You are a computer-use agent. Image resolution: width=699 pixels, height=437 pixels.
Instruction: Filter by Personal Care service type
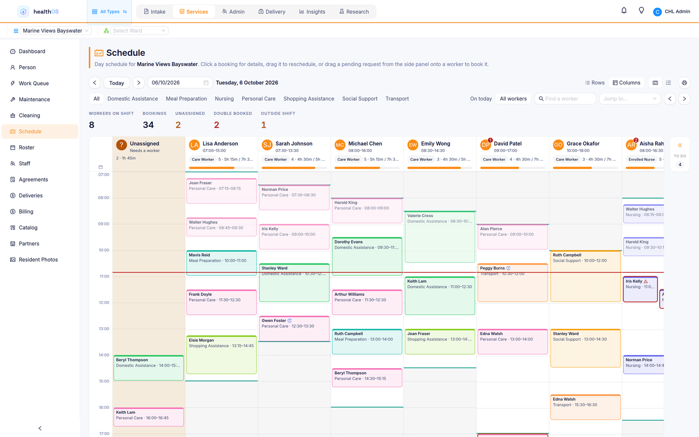pyautogui.click(x=259, y=99)
